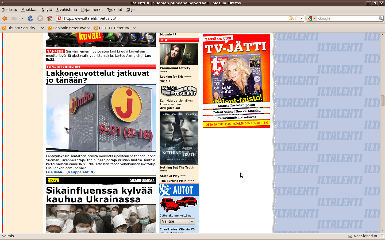385x240 pixels.
Task: Click the Extra logo in Sikainfluenssa banner
Action: coord(54,181)
